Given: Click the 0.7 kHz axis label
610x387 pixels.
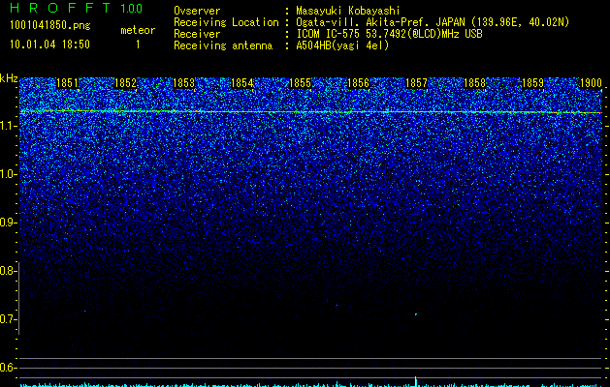Looking at the screenshot, I should click(x=8, y=319).
